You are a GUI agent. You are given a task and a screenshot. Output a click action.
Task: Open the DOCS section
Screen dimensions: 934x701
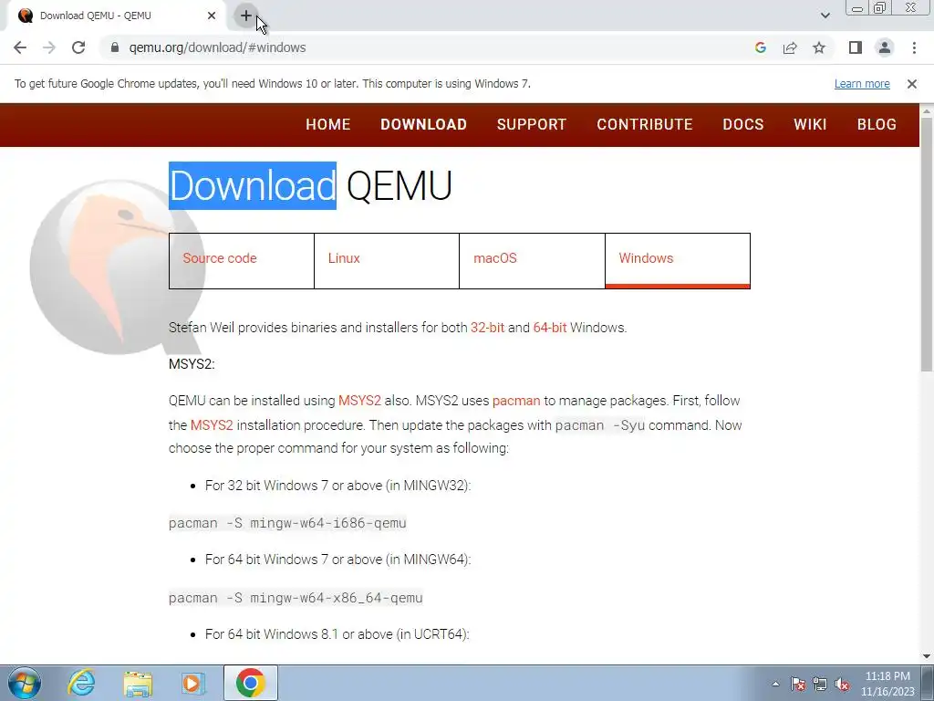(743, 124)
